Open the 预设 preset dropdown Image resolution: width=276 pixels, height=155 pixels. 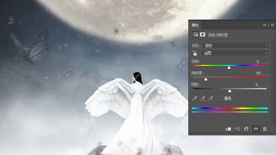tap(236, 45)
